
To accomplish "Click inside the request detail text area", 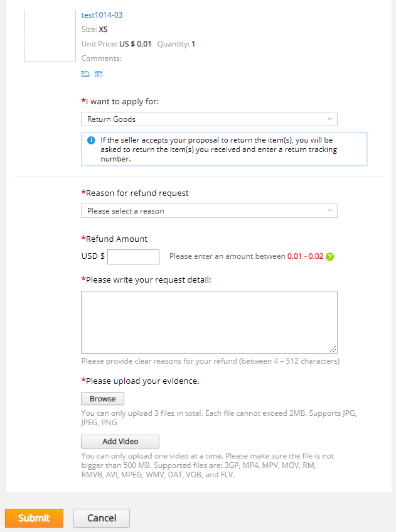I will 209,322.
